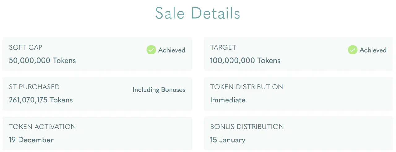This screenshot has width=396, height=152.
Task: Click the Immediate distribution value
Action: coord(228,100)
